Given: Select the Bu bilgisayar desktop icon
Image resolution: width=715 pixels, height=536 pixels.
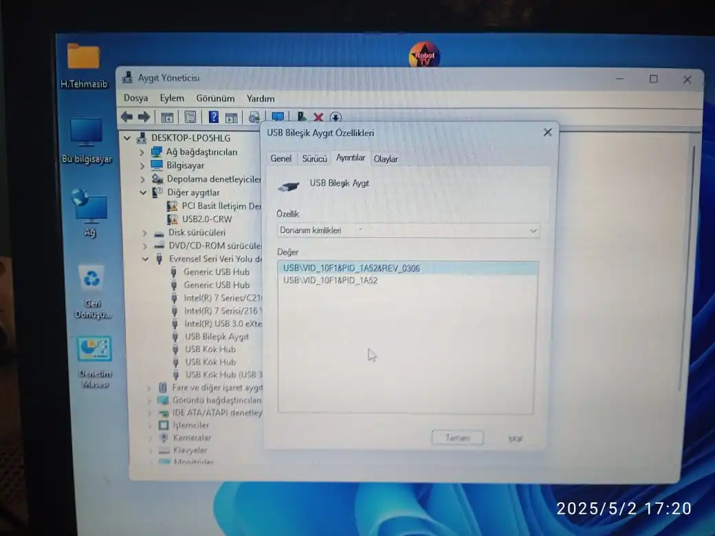Looking at the screenshot, I should (86, 140).
